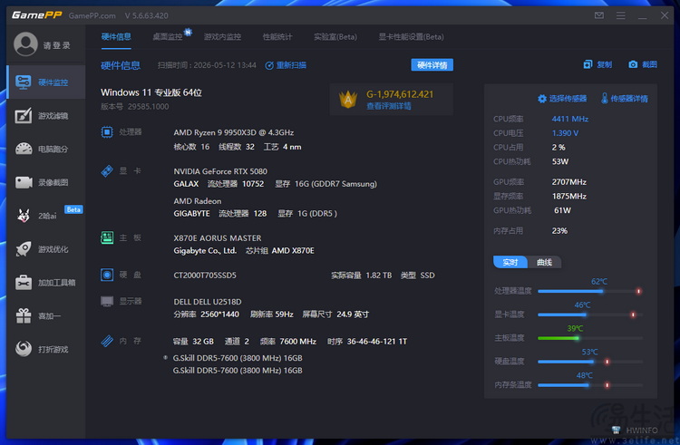The image size is (680, 445).
Task: Click the 显卡 graphics card icon
Action: 107,170
